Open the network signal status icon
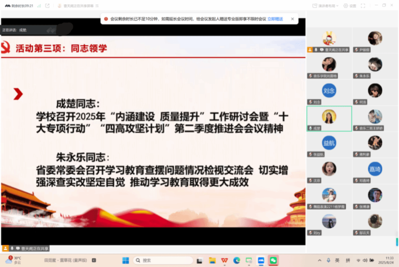The image size is (399, 267). click(x=39, y=6)
